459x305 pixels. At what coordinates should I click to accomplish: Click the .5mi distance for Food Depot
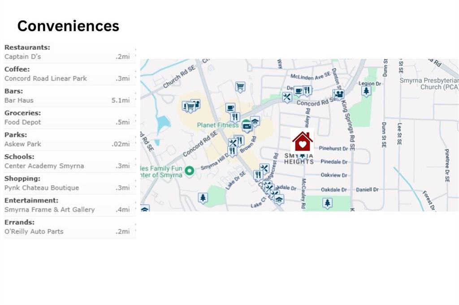point(122,123)
